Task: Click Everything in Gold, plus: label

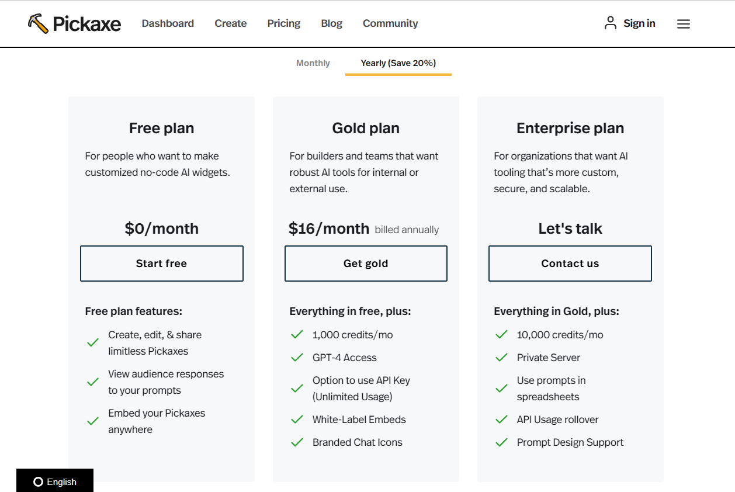Action: tap(557, 311)
